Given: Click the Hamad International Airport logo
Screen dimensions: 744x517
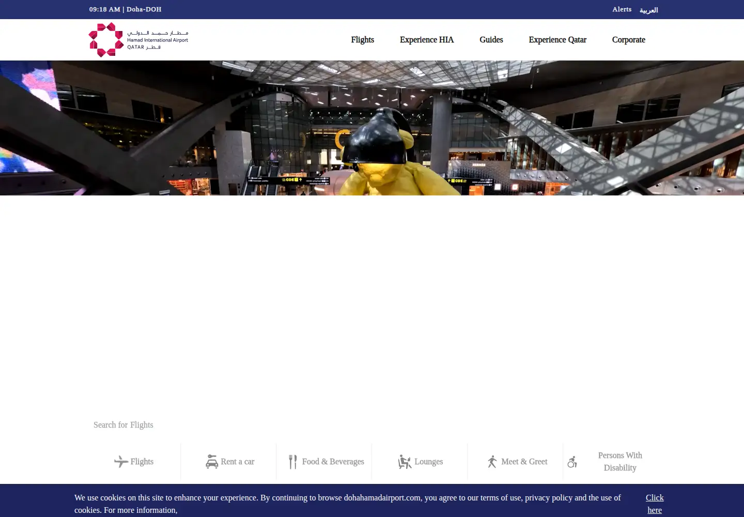Looking at the screenshot, I should [x=138, y=40].
